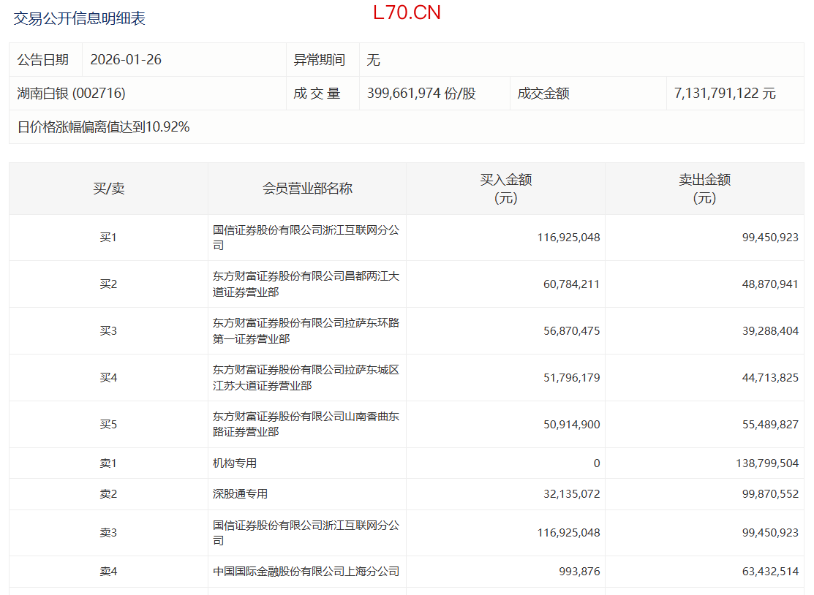Viewport: 814px width, 595px height.
Task: Click the sell amount 138,799,504 cell
Action: point(761,463)
